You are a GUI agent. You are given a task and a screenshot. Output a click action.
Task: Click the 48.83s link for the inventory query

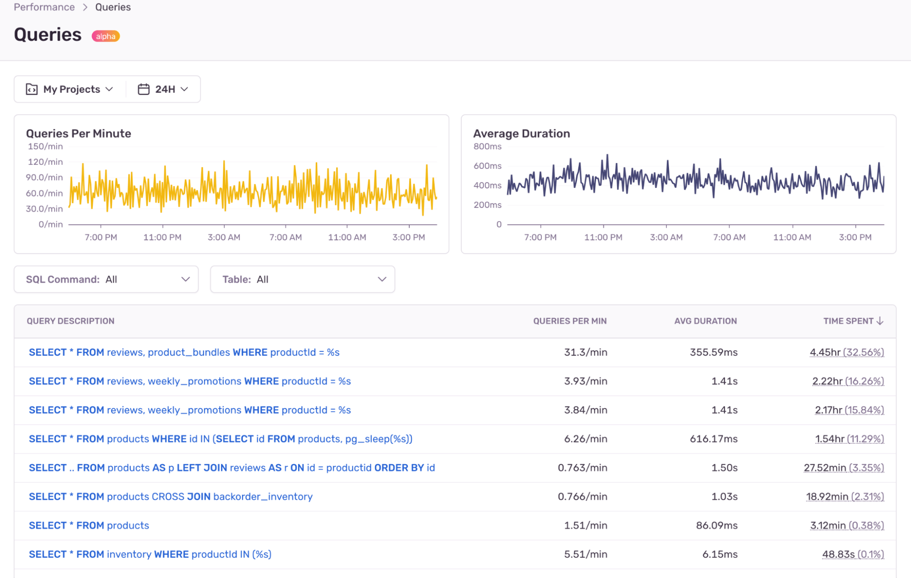[852, 554]
